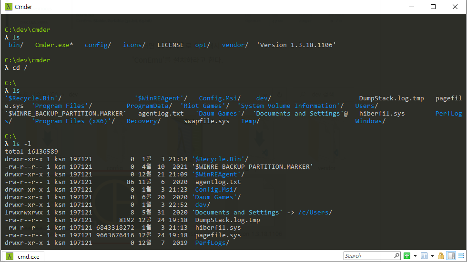Click hiberfil.sys size 6843318272
The width and height of the screenshot is (467, 262).
[115, 228]
